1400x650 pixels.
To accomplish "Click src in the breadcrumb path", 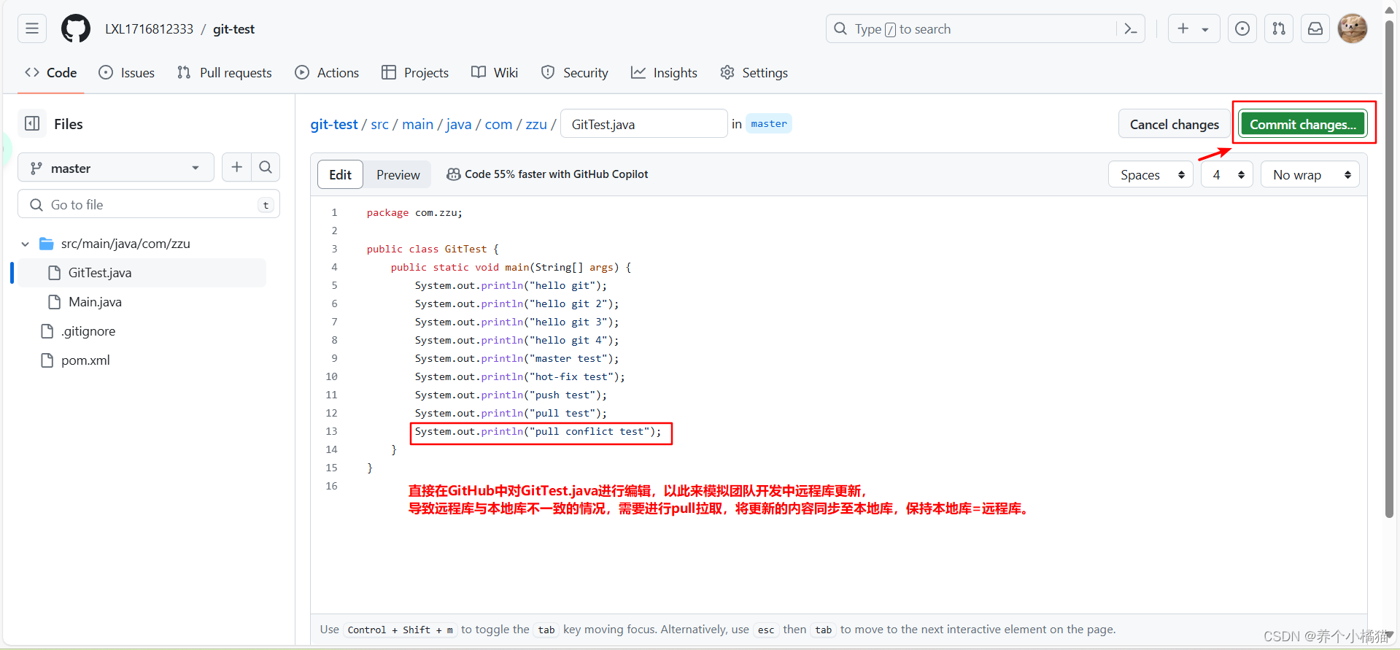I will click(x=379, y=124).
